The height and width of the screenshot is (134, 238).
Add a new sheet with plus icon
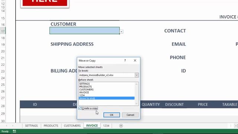(121, 126)
